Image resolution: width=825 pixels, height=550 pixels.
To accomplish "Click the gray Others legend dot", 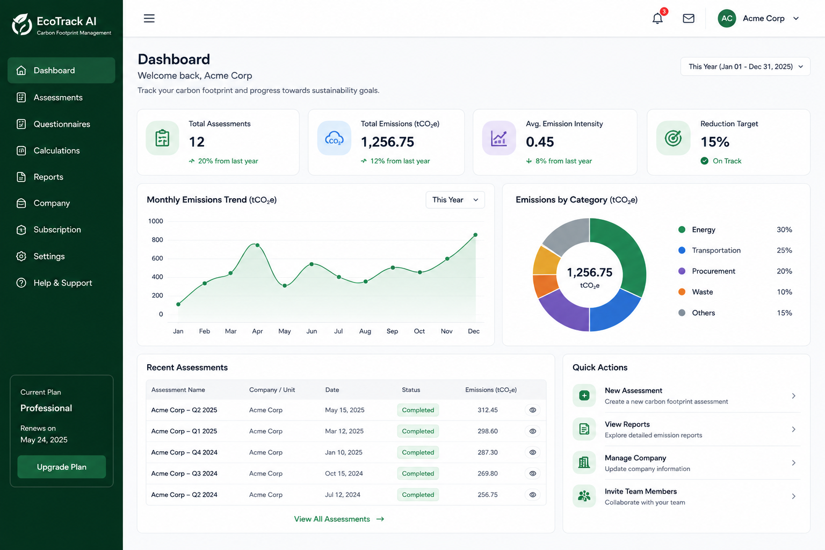I will point(682,313).
